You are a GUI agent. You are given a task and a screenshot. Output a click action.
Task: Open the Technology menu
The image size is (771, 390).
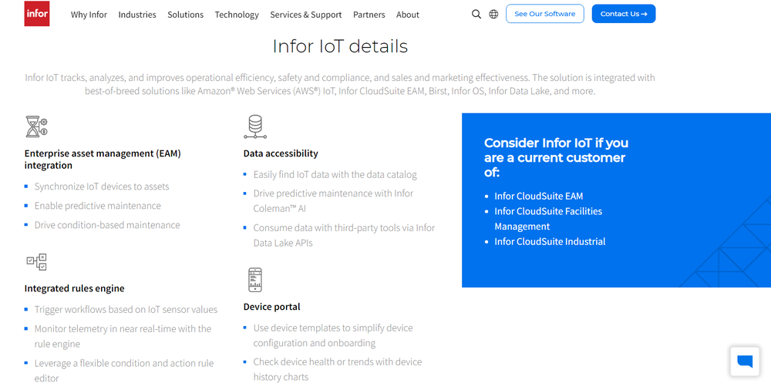(x=237, y=15)
